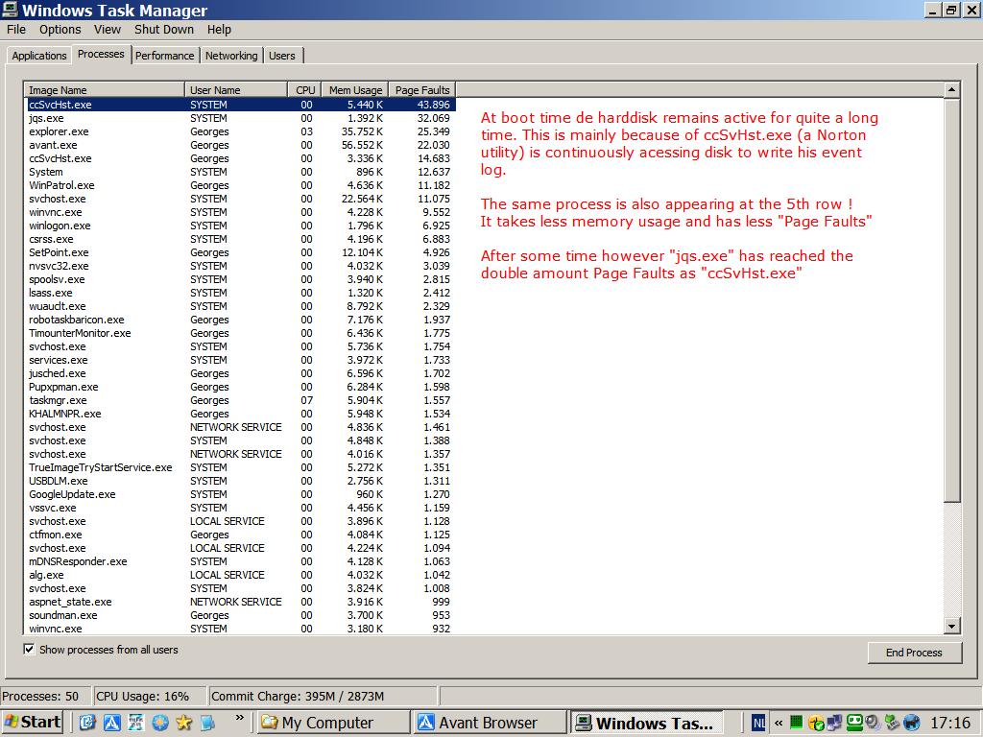
Task: Click the green CPU usage tray icon
Action: point(796,723)
